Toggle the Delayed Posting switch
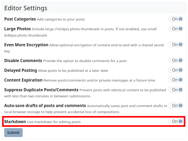188x141 pixels. [x=176, y=70]
